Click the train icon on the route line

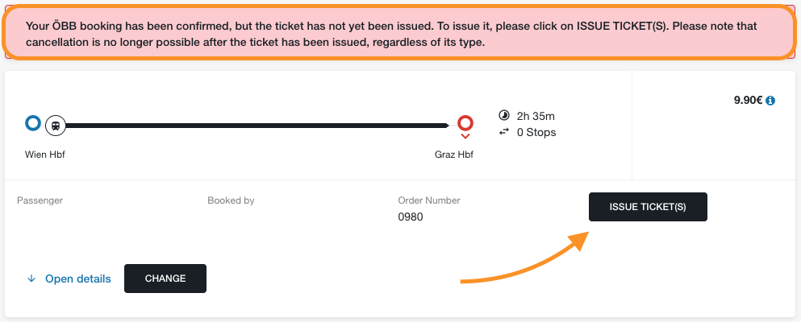pyautogui.click(x=55, y=126)
